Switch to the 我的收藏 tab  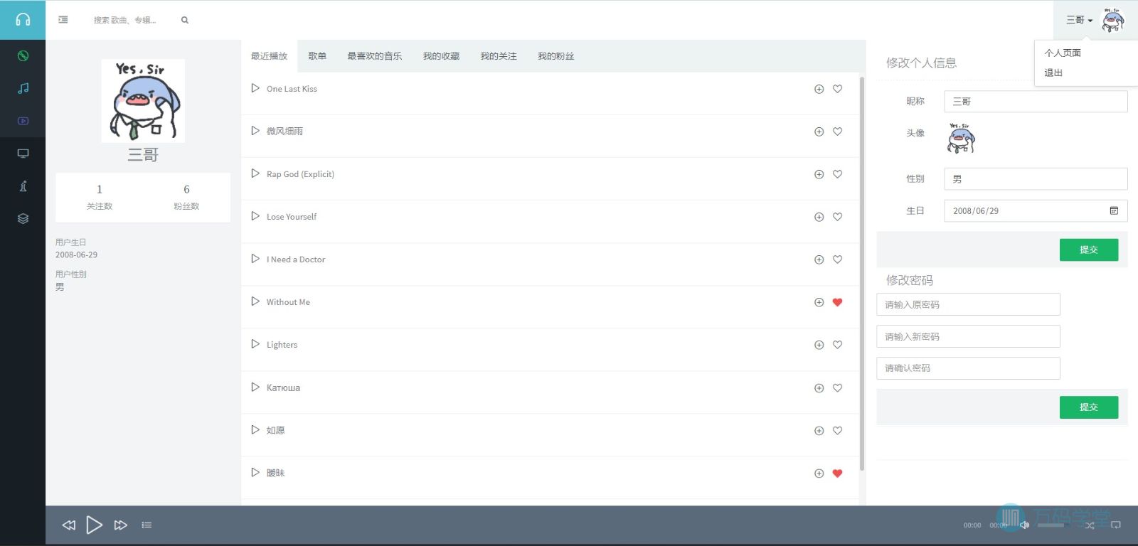(441, 56)
